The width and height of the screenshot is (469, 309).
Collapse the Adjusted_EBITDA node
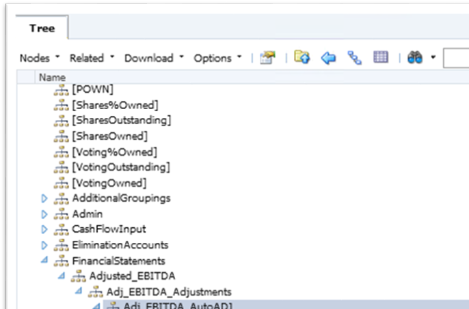(62, 276)
